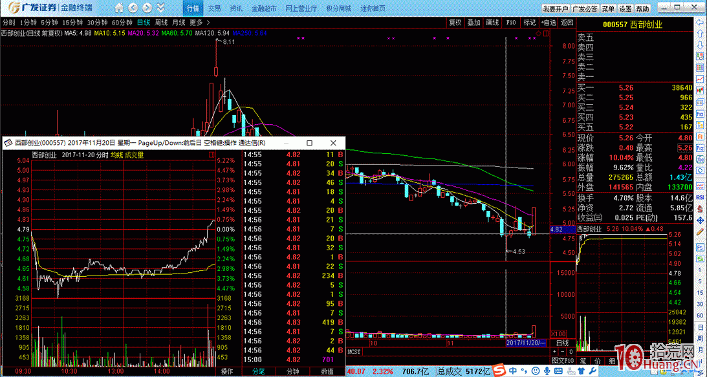Zoom in chart with + button
This screenshot has height=377, width=707.
coord(555,352)
